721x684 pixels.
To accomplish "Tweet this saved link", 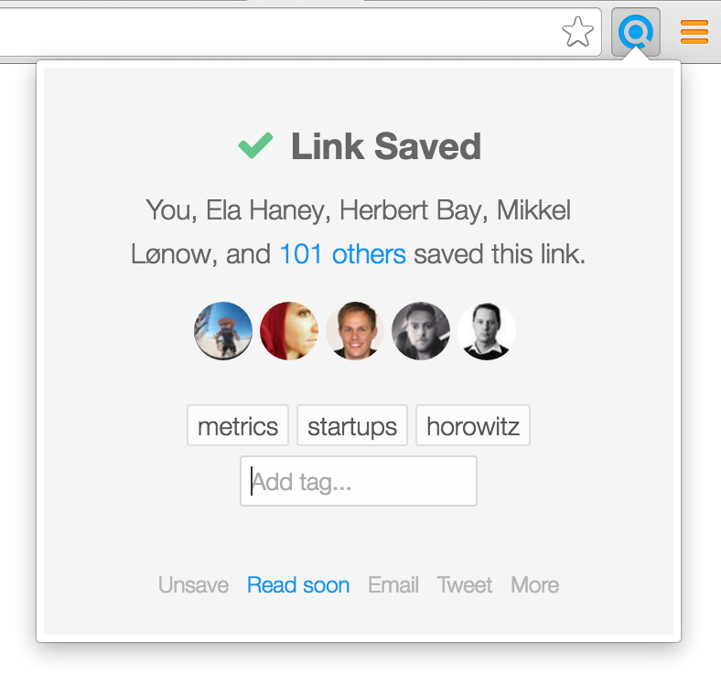I will [x=465, y=585].
